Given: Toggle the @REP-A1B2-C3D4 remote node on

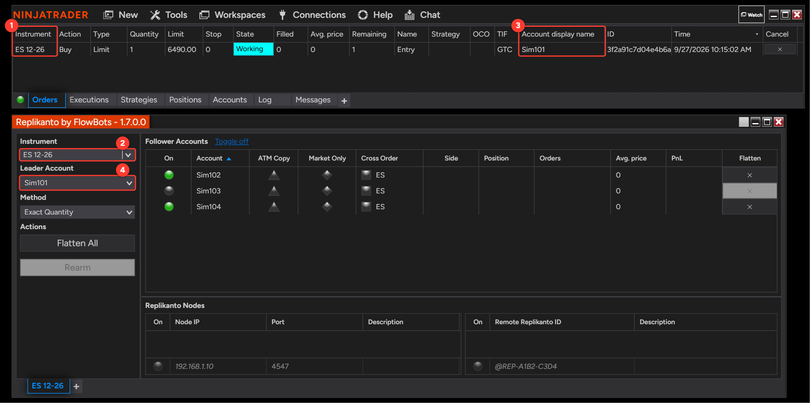Looking at the screenshot, I should (478, 366).
